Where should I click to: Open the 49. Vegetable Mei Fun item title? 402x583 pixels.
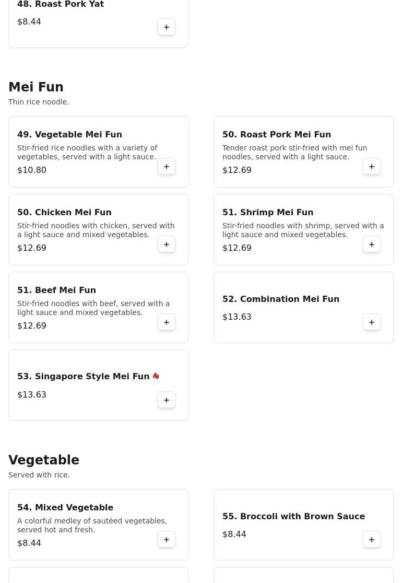[x=69, y=134]
